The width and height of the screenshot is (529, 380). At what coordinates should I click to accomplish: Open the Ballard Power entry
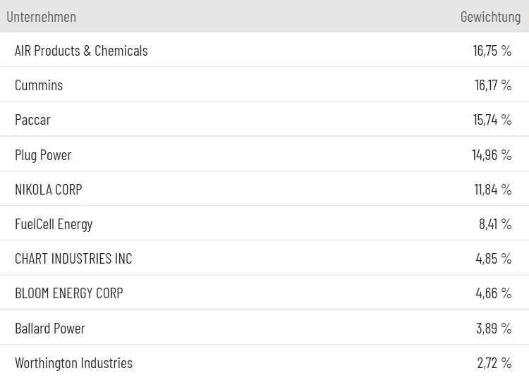(x=50, y=329)
